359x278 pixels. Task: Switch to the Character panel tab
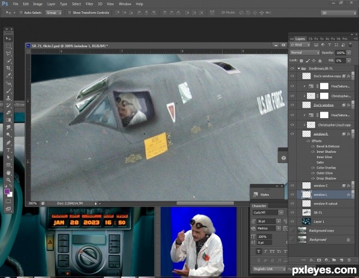[x=259, y=206]
